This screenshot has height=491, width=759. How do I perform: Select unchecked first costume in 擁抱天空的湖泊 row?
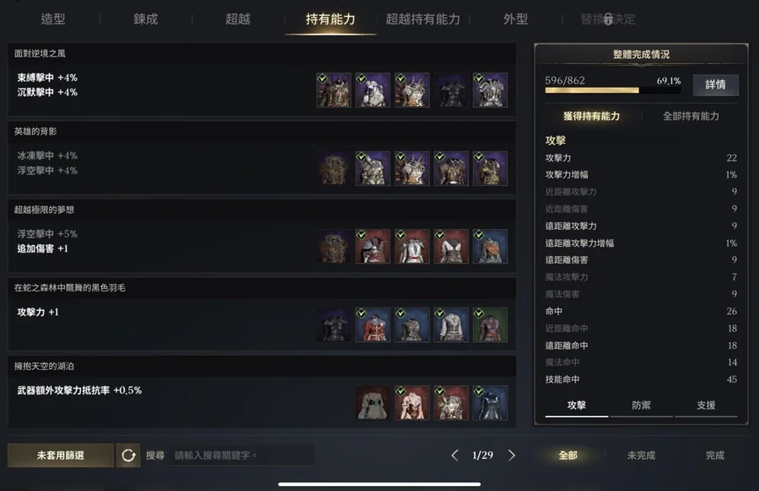[x=373, y=403]
